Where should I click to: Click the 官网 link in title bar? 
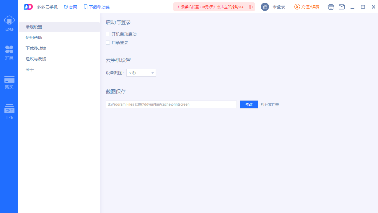click(x=70, y=7)
